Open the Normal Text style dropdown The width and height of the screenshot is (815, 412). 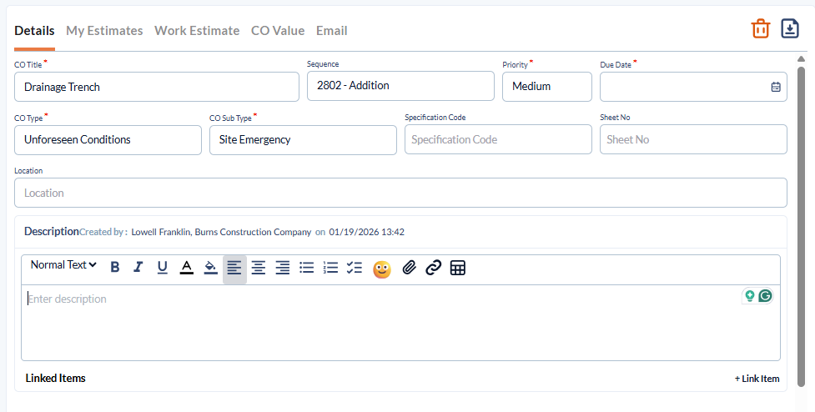click(63, 265)
